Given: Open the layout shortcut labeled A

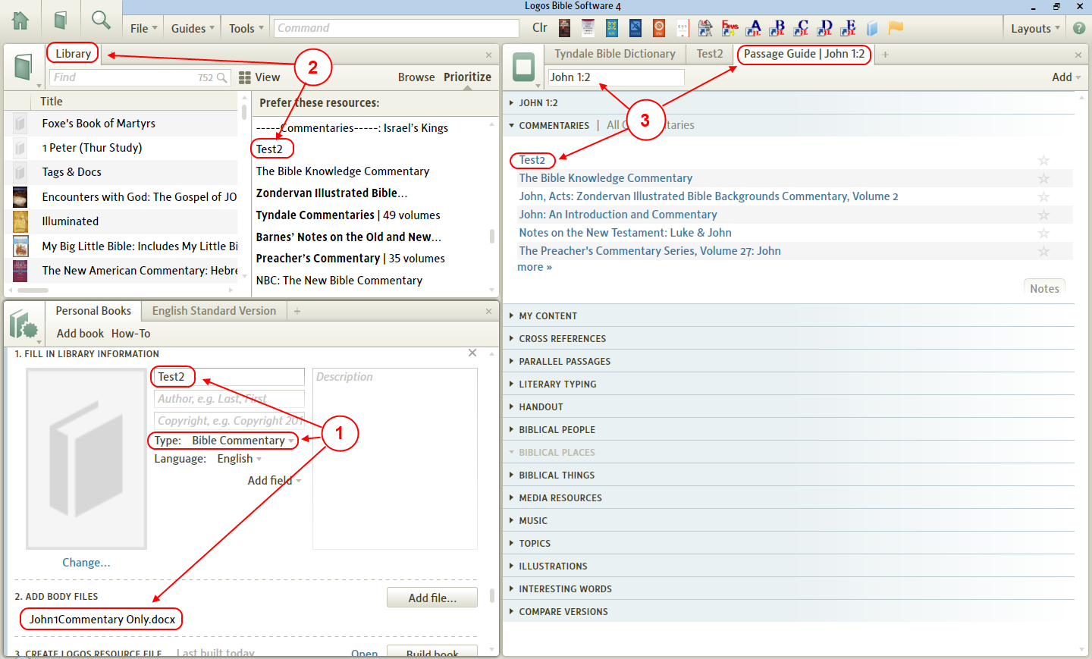Looking at the screenshot, I should 754,28.
